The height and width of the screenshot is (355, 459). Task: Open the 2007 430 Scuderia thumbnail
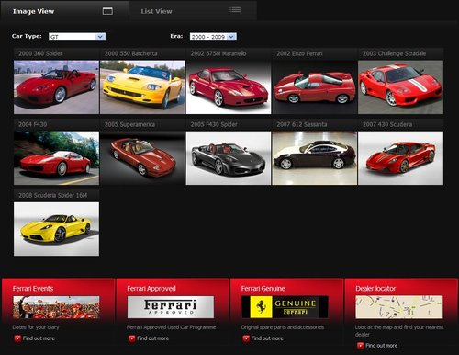400,158
